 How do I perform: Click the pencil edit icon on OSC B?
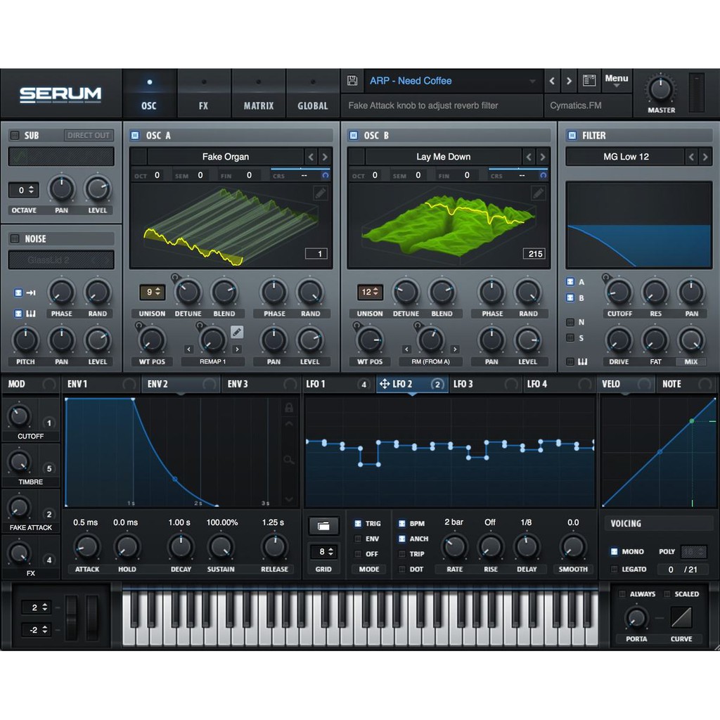(x=537, y=192)
